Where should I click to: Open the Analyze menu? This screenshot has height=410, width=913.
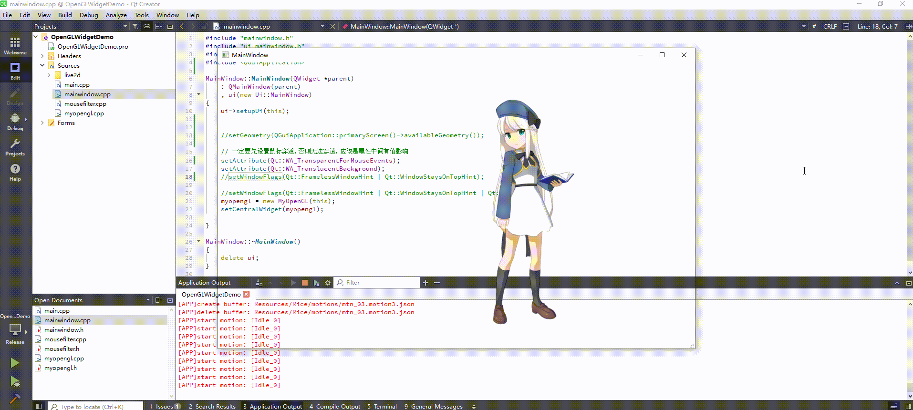click(116, 15)
